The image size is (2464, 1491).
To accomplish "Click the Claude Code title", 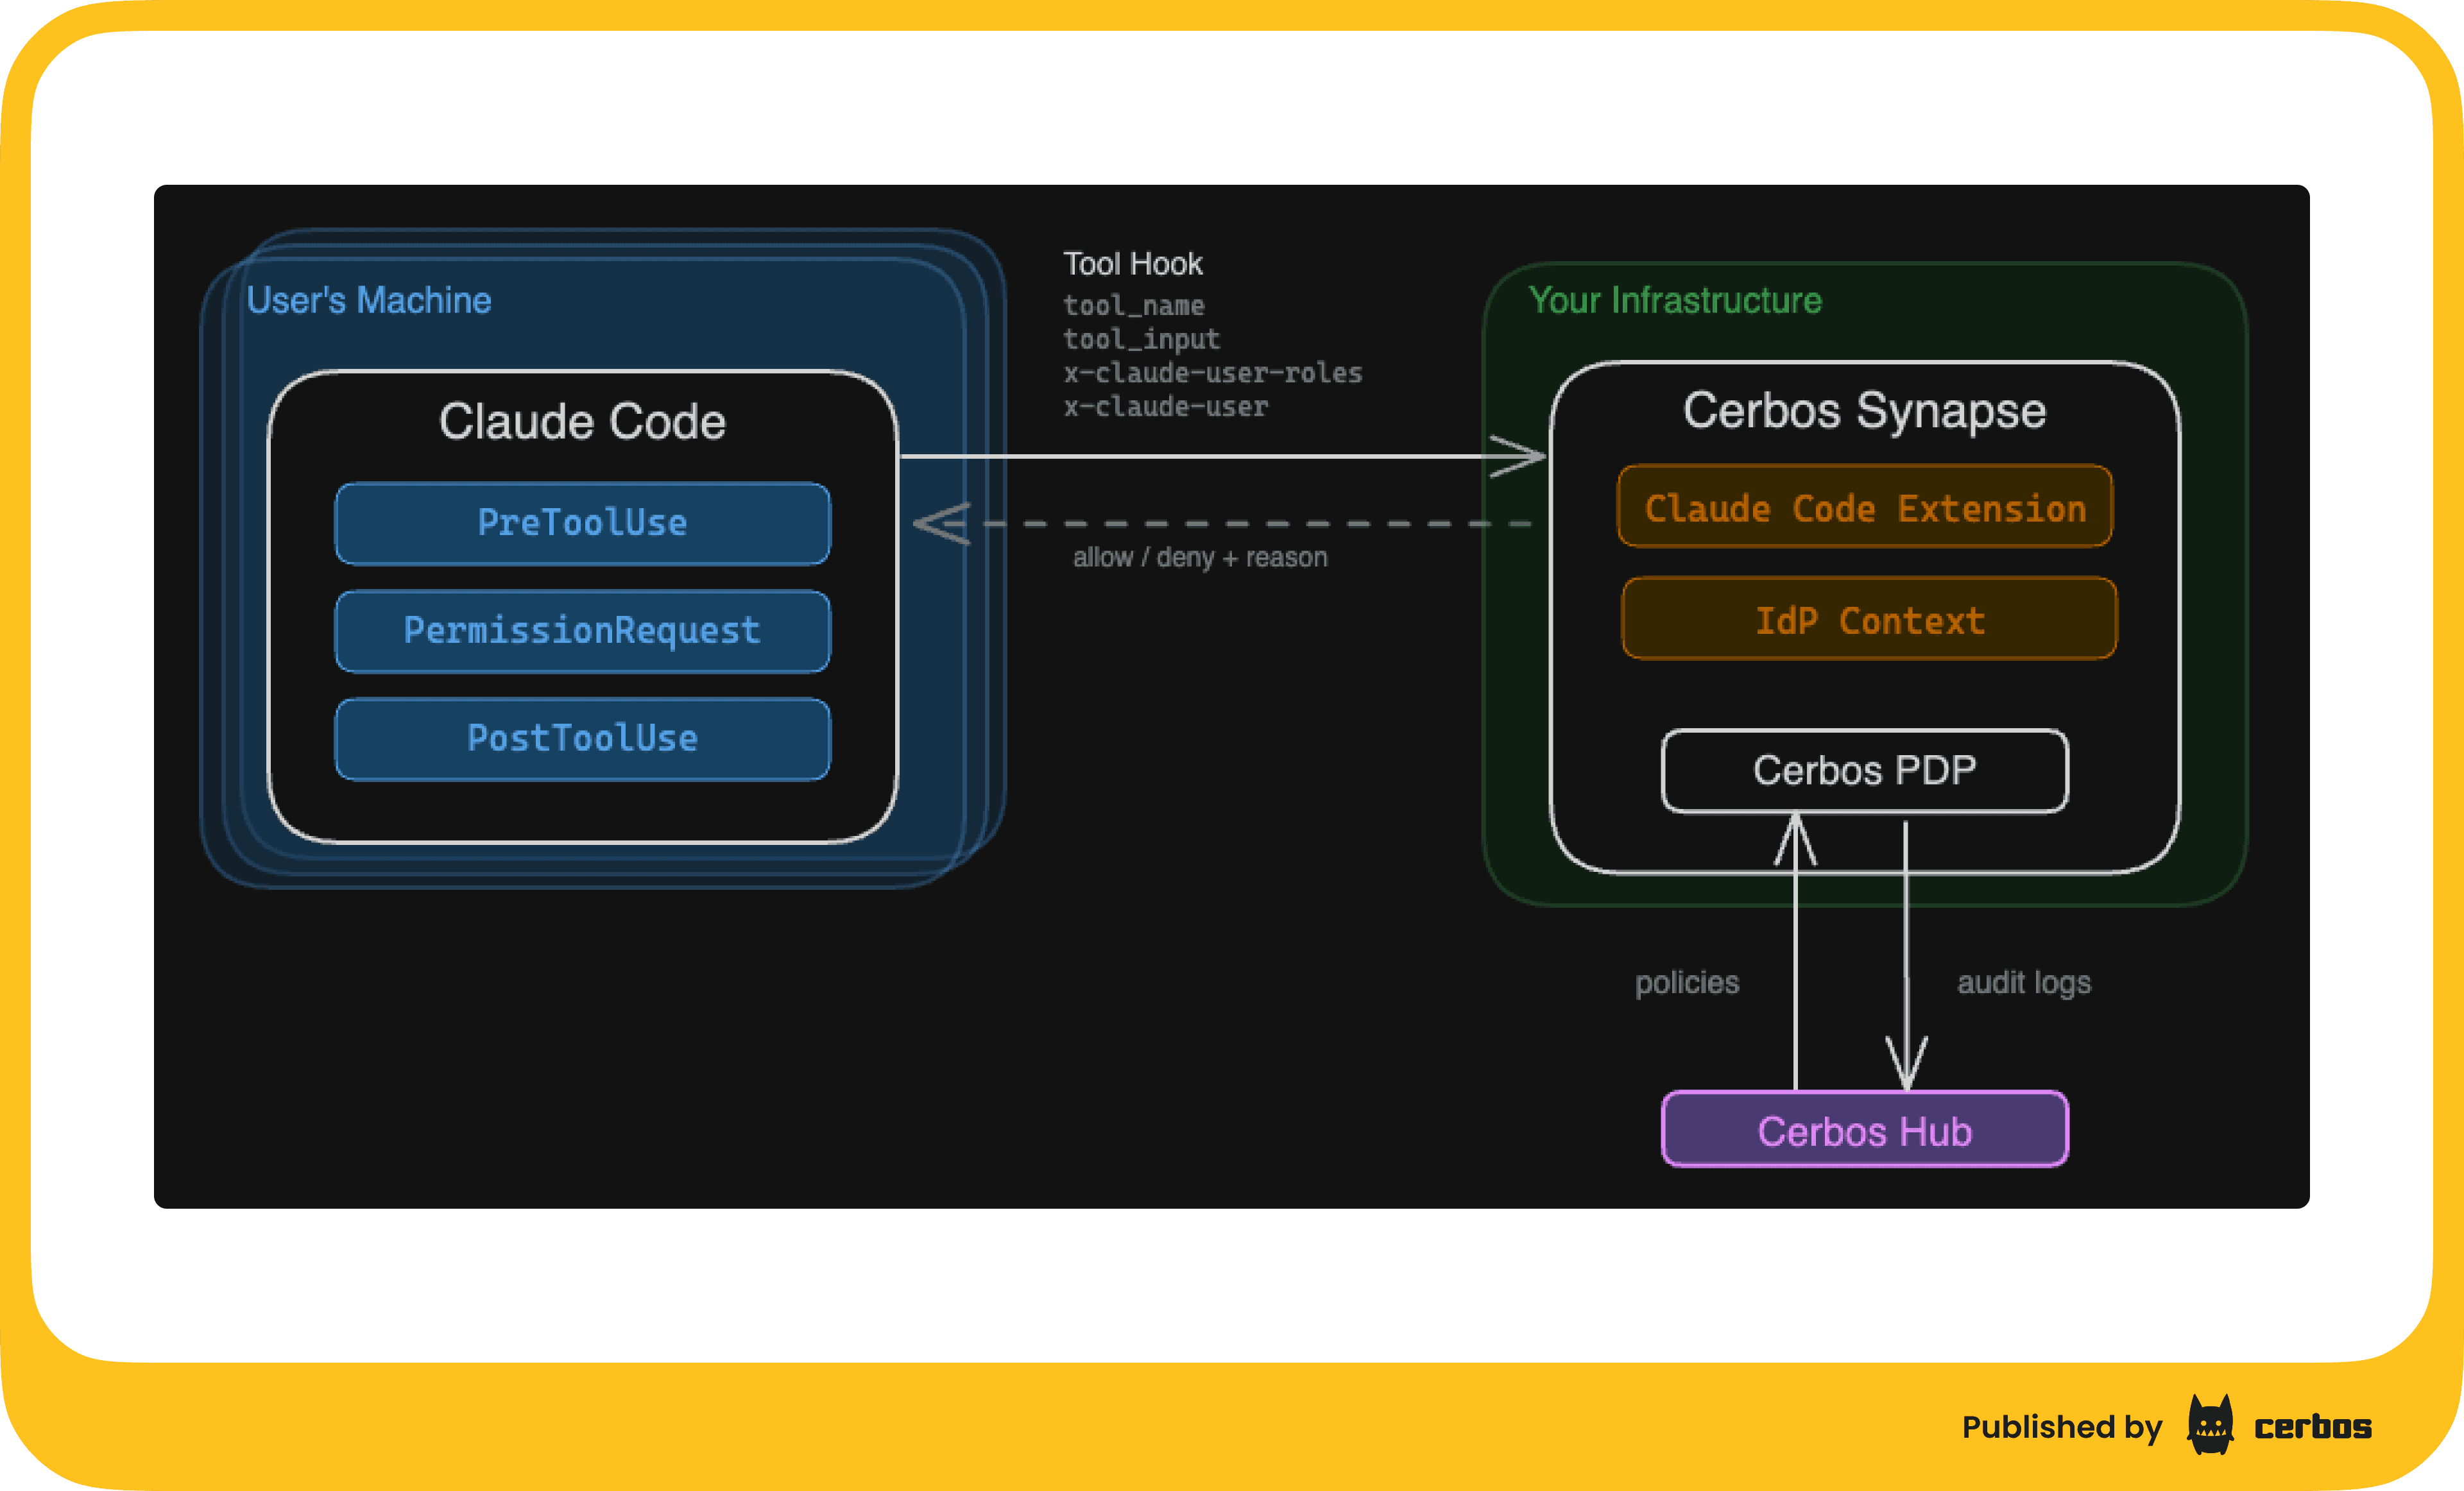I will pos(583,421).
